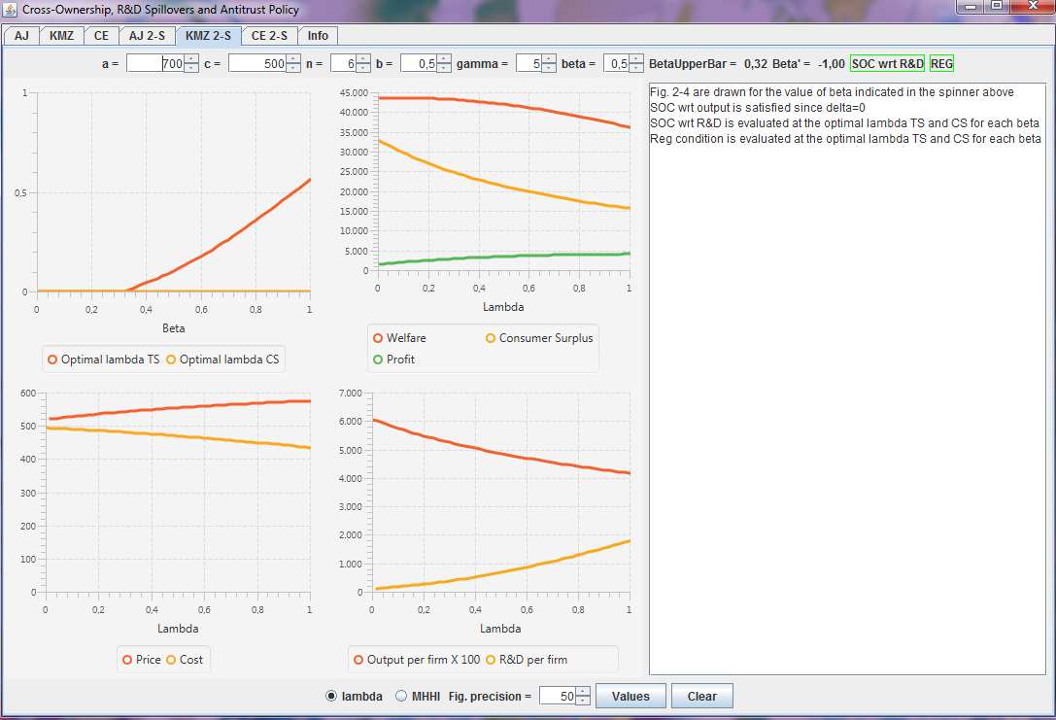Image resolution: width=1056 pixels, height=720 pixels.
Task: Click the Optimal lambda CS legend marker
Action: click(171, 360)
